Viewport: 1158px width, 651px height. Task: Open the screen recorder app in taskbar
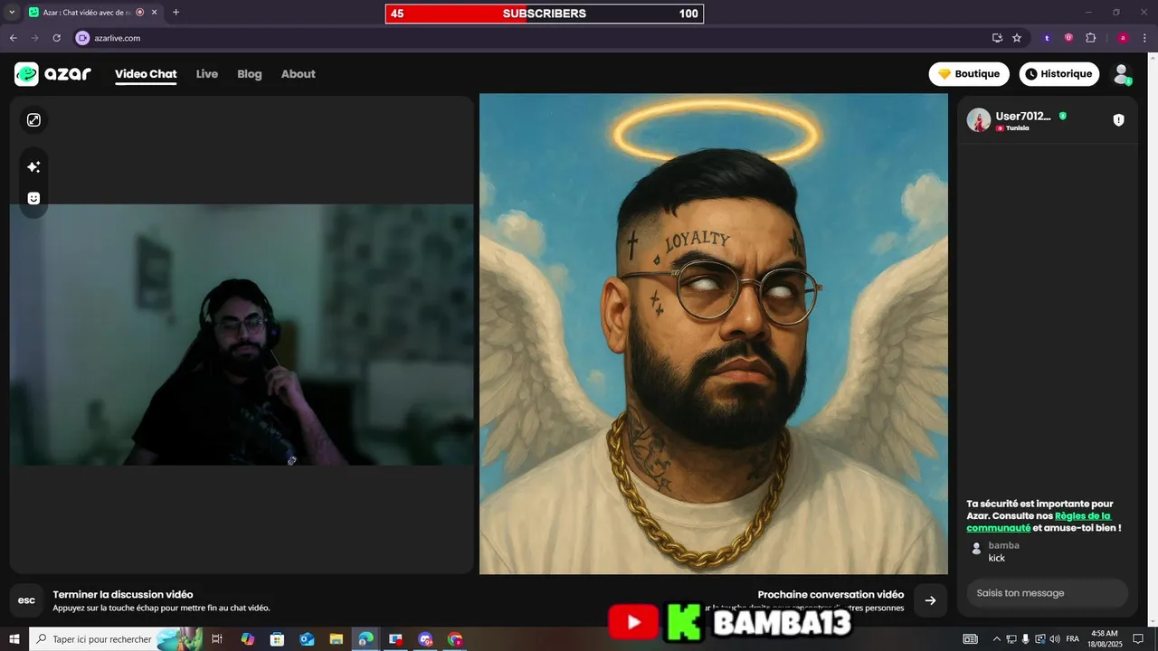(395, 639)
